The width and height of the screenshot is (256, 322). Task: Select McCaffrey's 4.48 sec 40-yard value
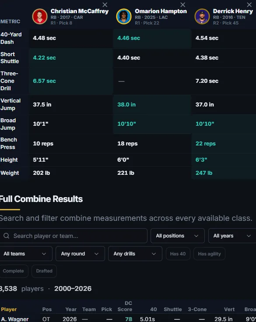coord(44,38)
